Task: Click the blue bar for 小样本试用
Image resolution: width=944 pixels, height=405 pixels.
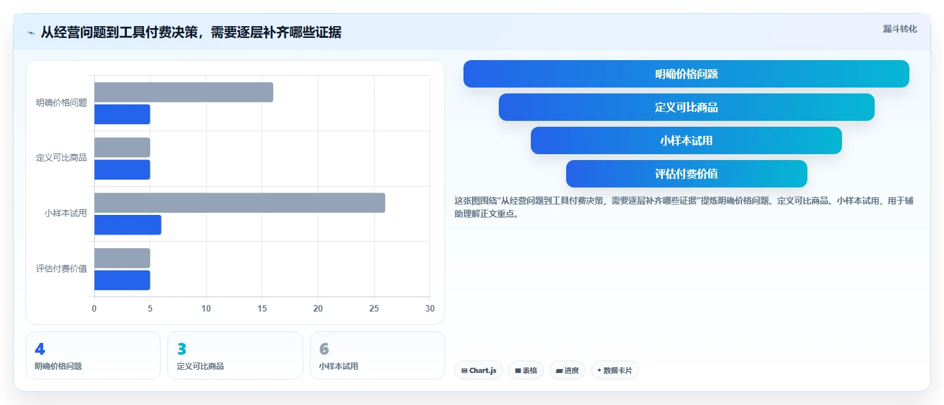Action: pyautogui.click(x=127, y=225)
